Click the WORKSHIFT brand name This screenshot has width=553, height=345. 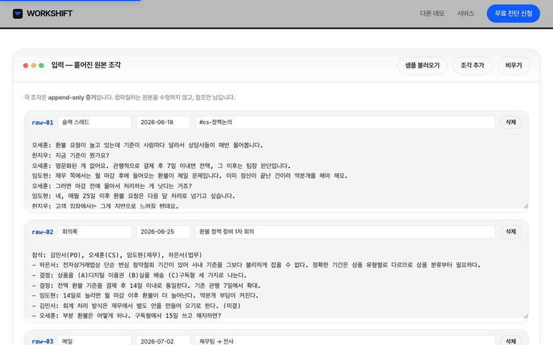pos(50,14)
